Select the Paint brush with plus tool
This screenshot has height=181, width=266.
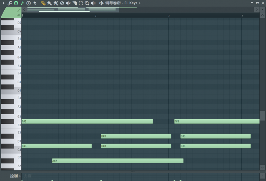56,3
